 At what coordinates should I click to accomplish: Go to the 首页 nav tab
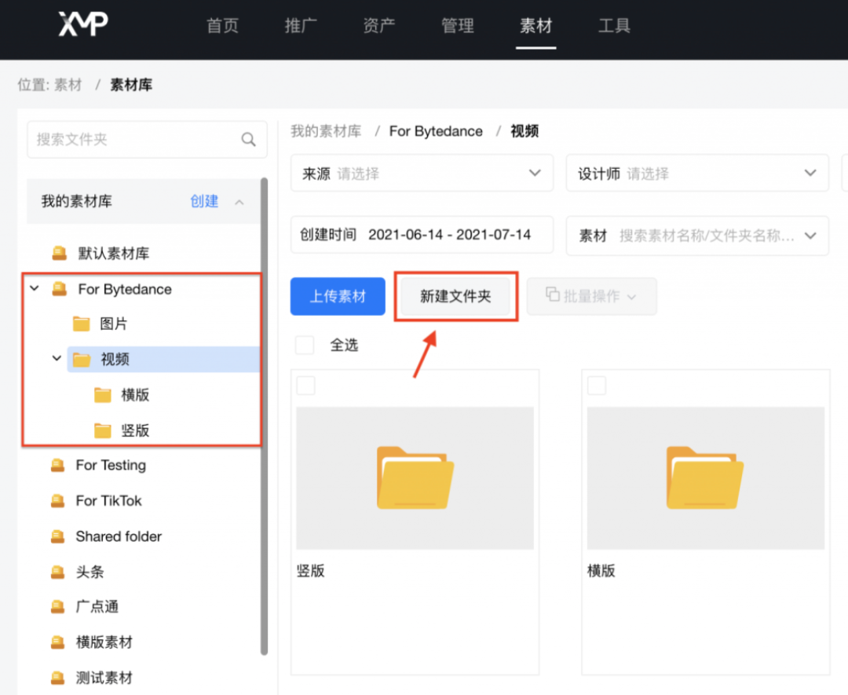click(222, 25)
